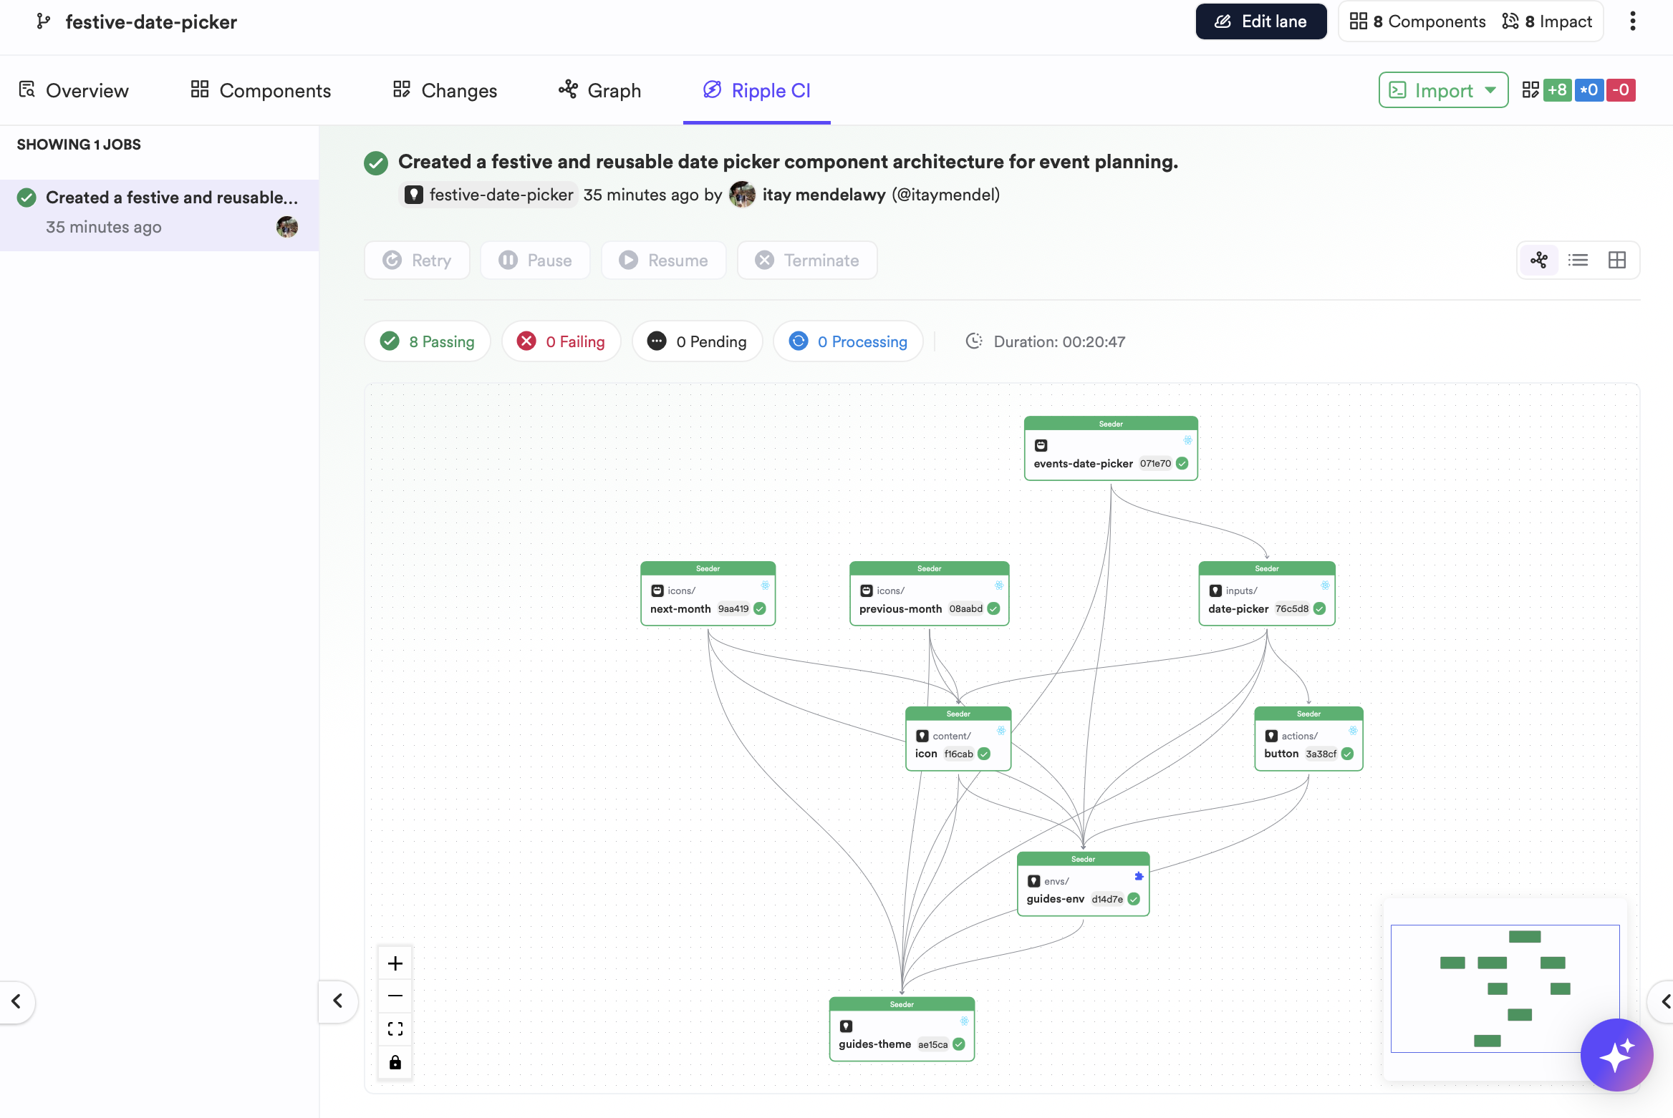Expand the right side panel arrow
1673x1118 pixels.
pyautogui.click(x=1663, y=1001)
